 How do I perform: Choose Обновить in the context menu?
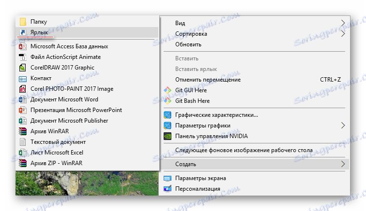255,44
